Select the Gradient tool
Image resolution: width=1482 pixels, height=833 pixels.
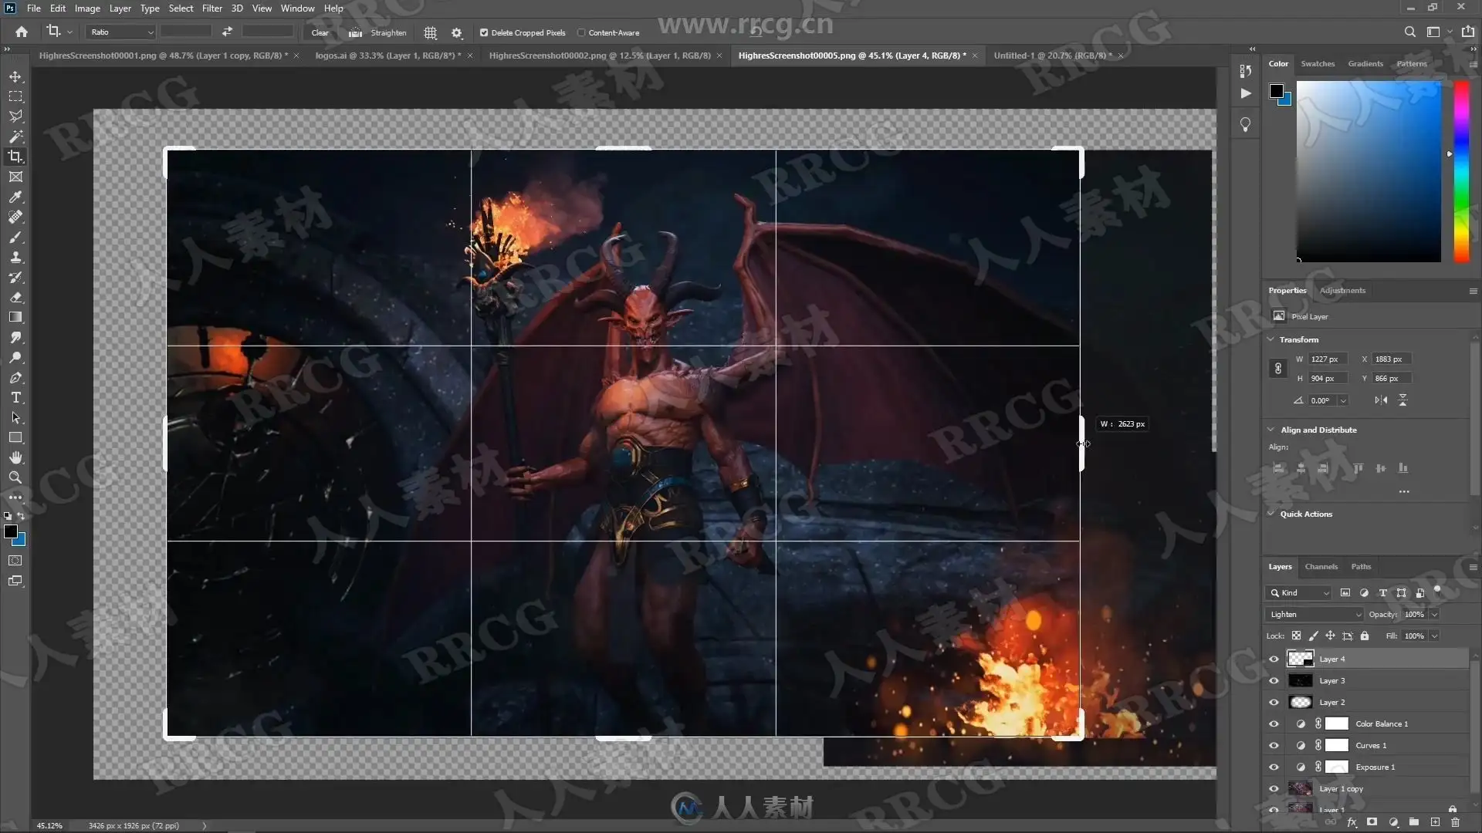tap(15, 318)
